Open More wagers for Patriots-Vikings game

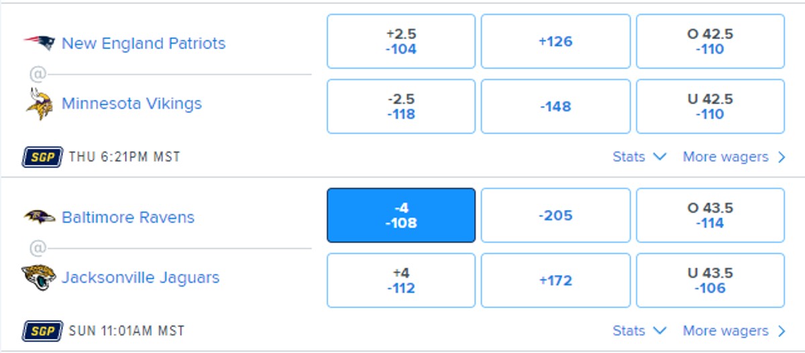(734, 157)
